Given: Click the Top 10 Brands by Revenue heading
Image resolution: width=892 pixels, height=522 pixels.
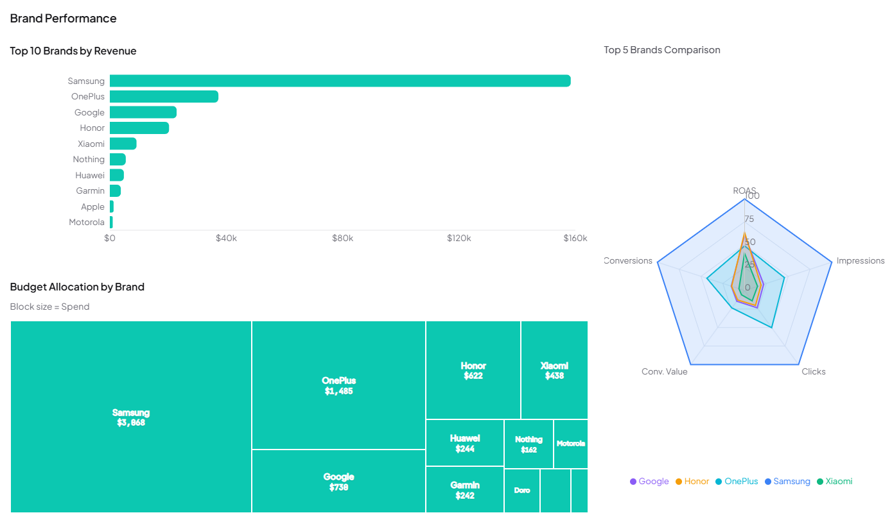Looking at the screenshot, I should tap(73, 51).
